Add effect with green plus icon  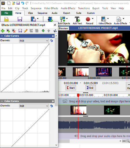tap(3, 31)
